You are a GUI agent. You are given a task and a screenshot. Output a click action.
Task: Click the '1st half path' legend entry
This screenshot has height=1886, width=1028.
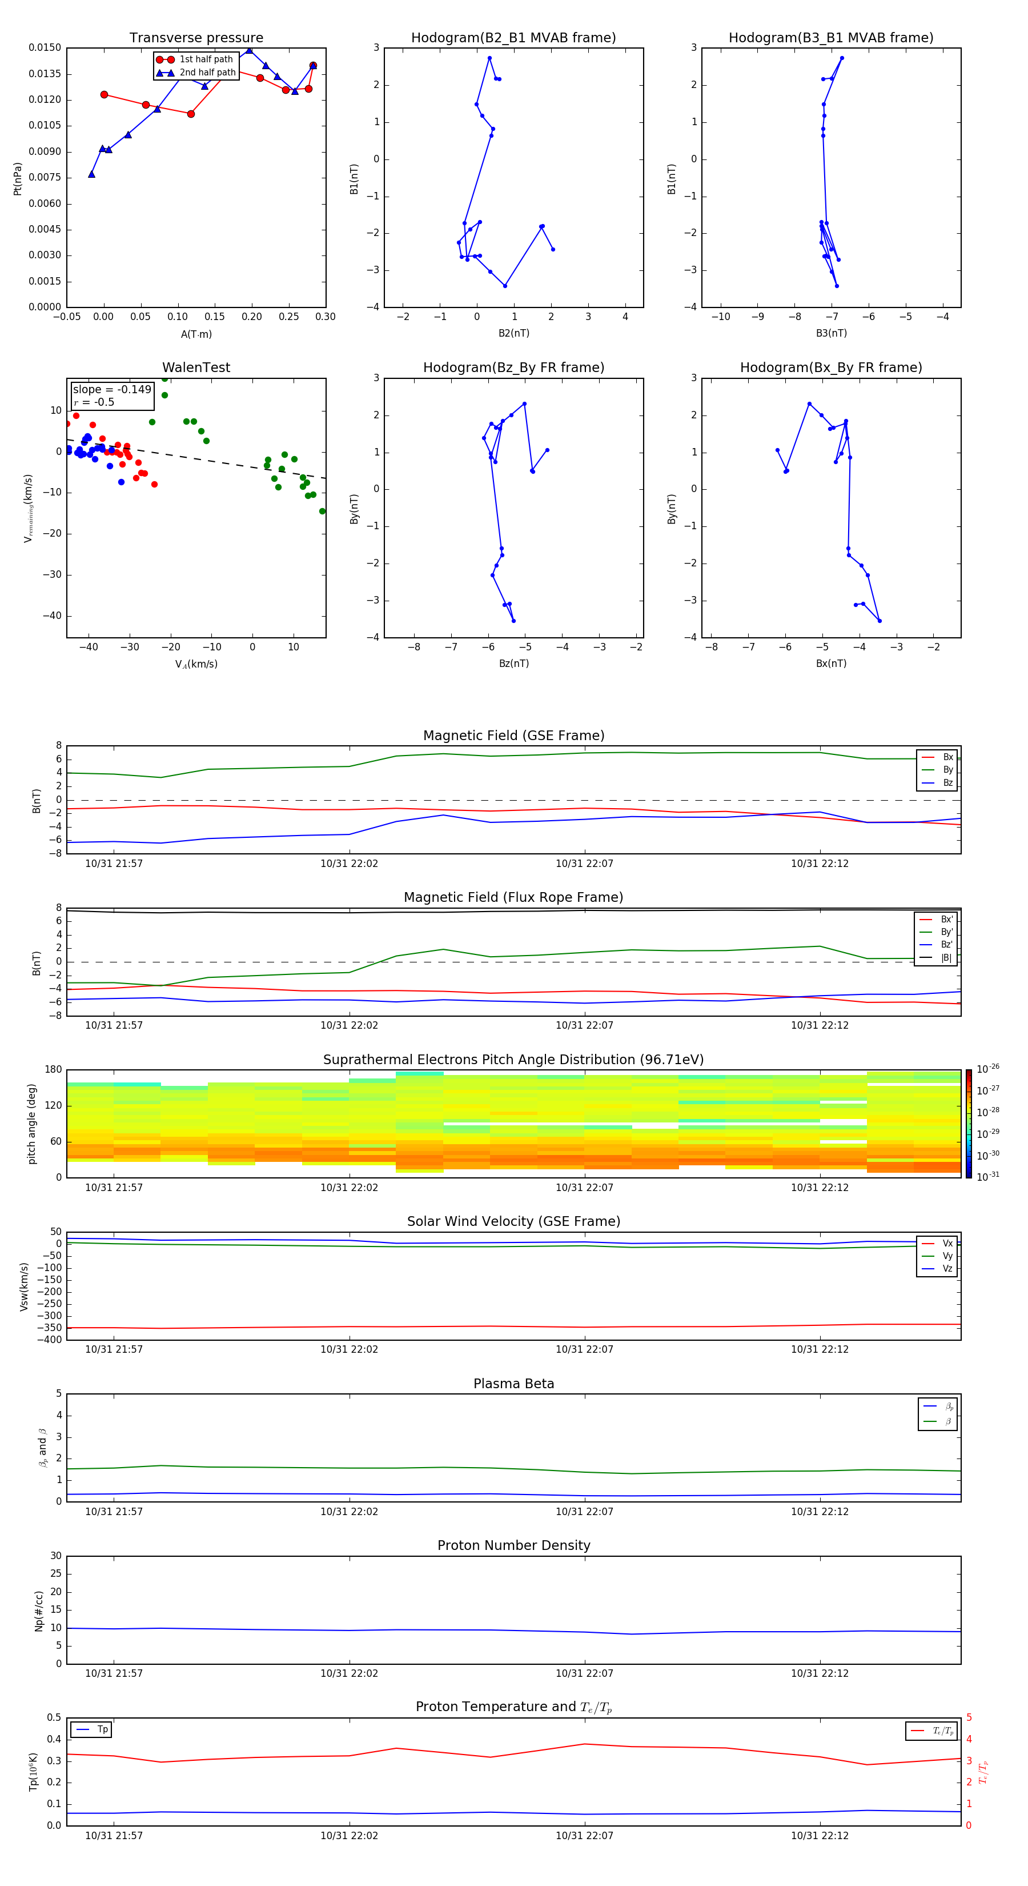pos(195,59)
